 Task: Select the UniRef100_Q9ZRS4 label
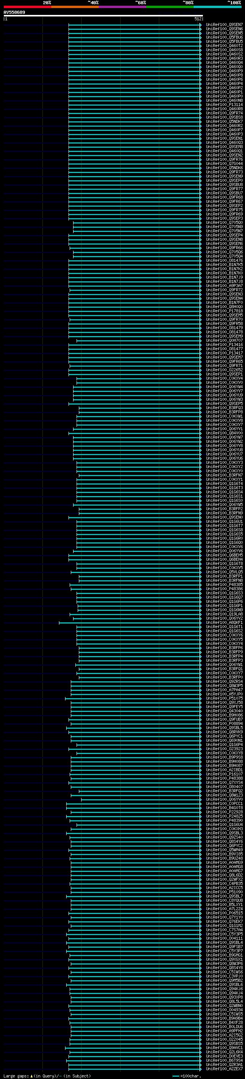point(224,682)
